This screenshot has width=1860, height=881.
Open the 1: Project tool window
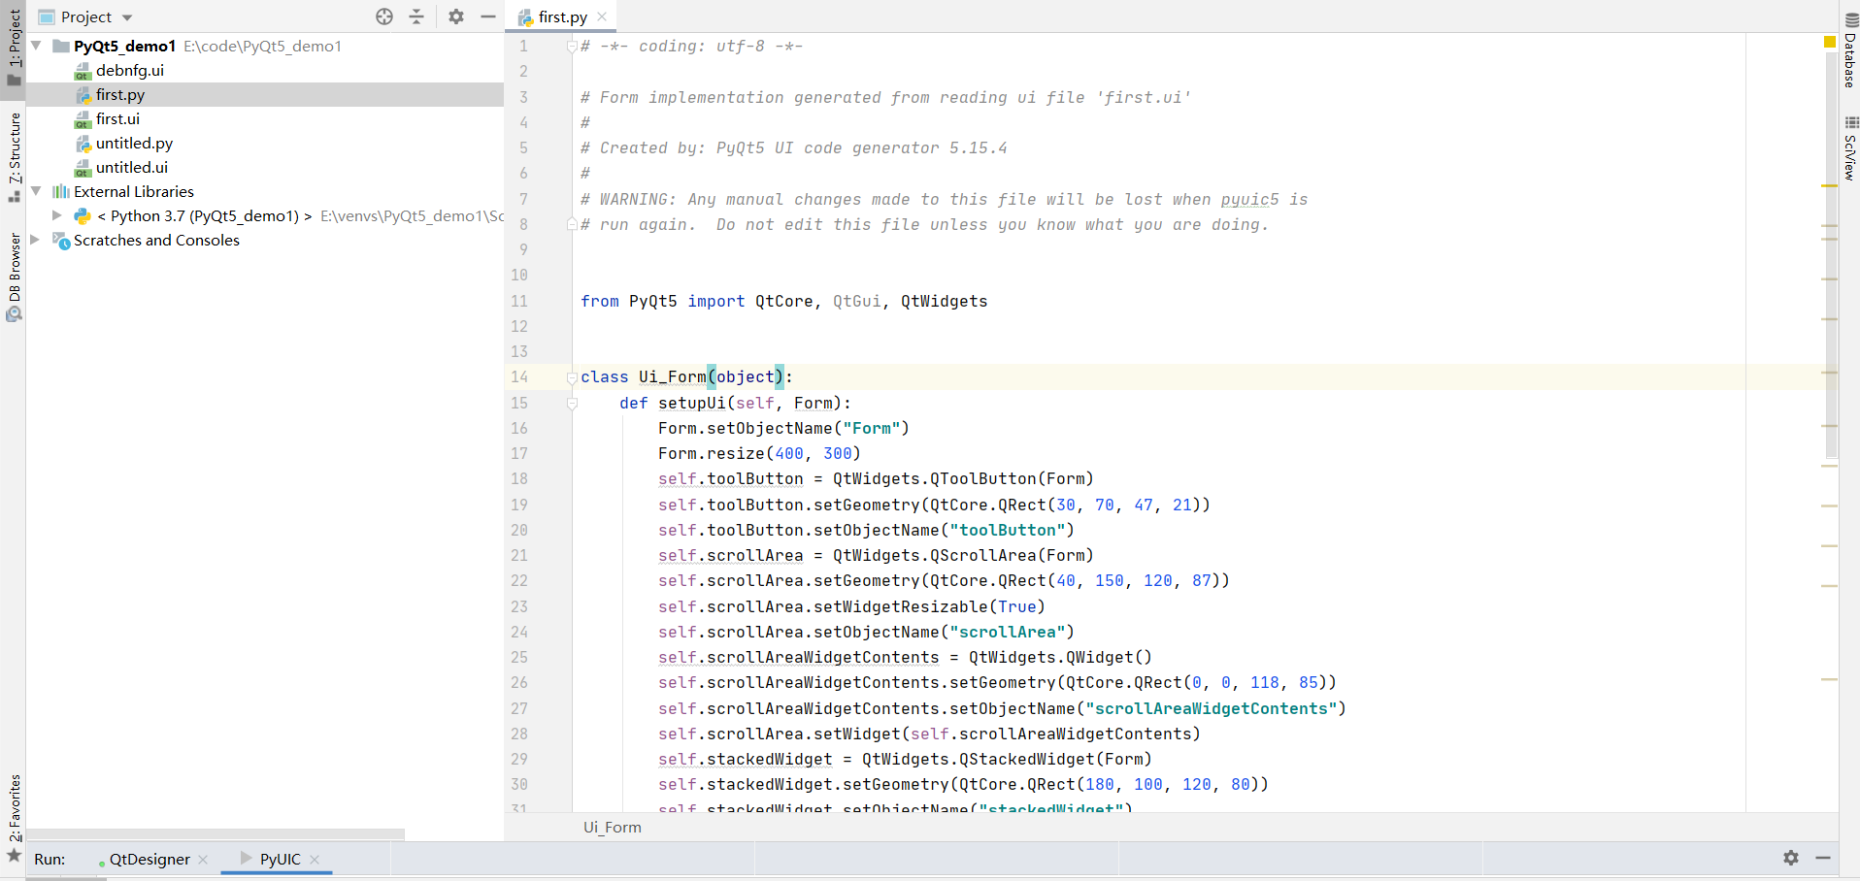14,47
